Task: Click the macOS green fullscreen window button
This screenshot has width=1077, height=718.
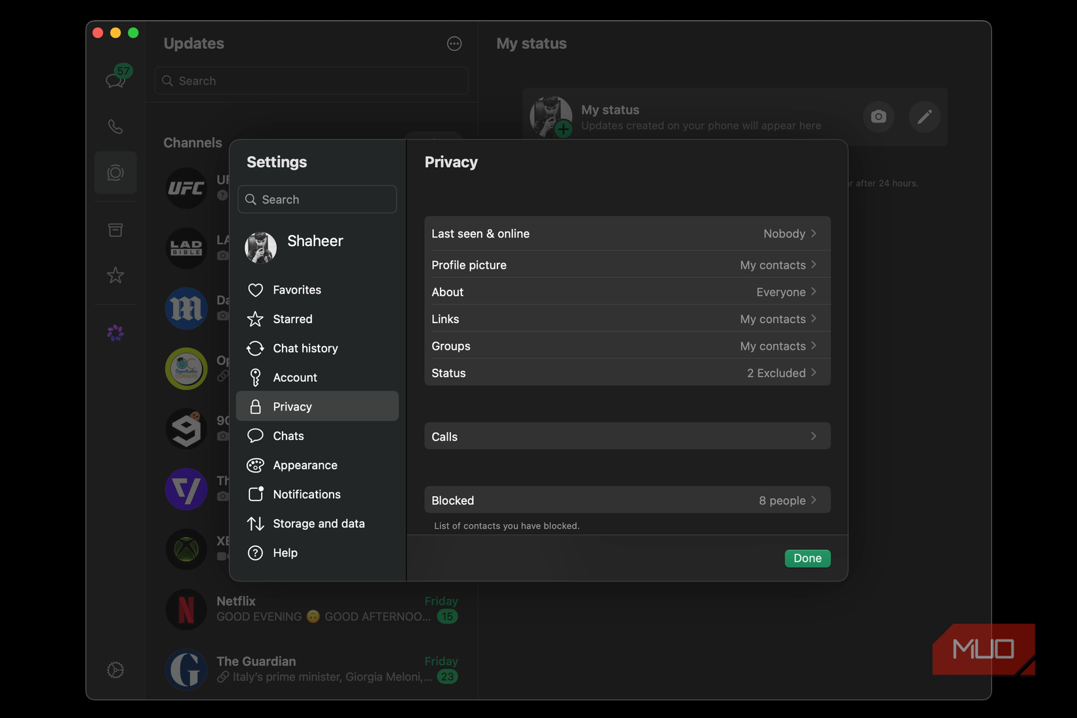Action: point(133,33)
